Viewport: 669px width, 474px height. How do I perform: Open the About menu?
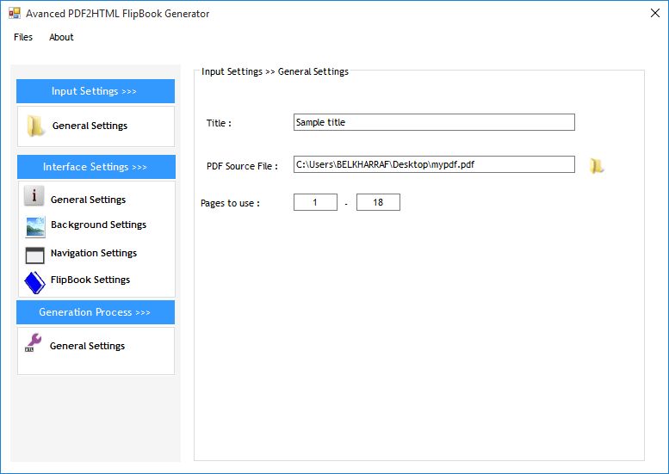point(61,37)
